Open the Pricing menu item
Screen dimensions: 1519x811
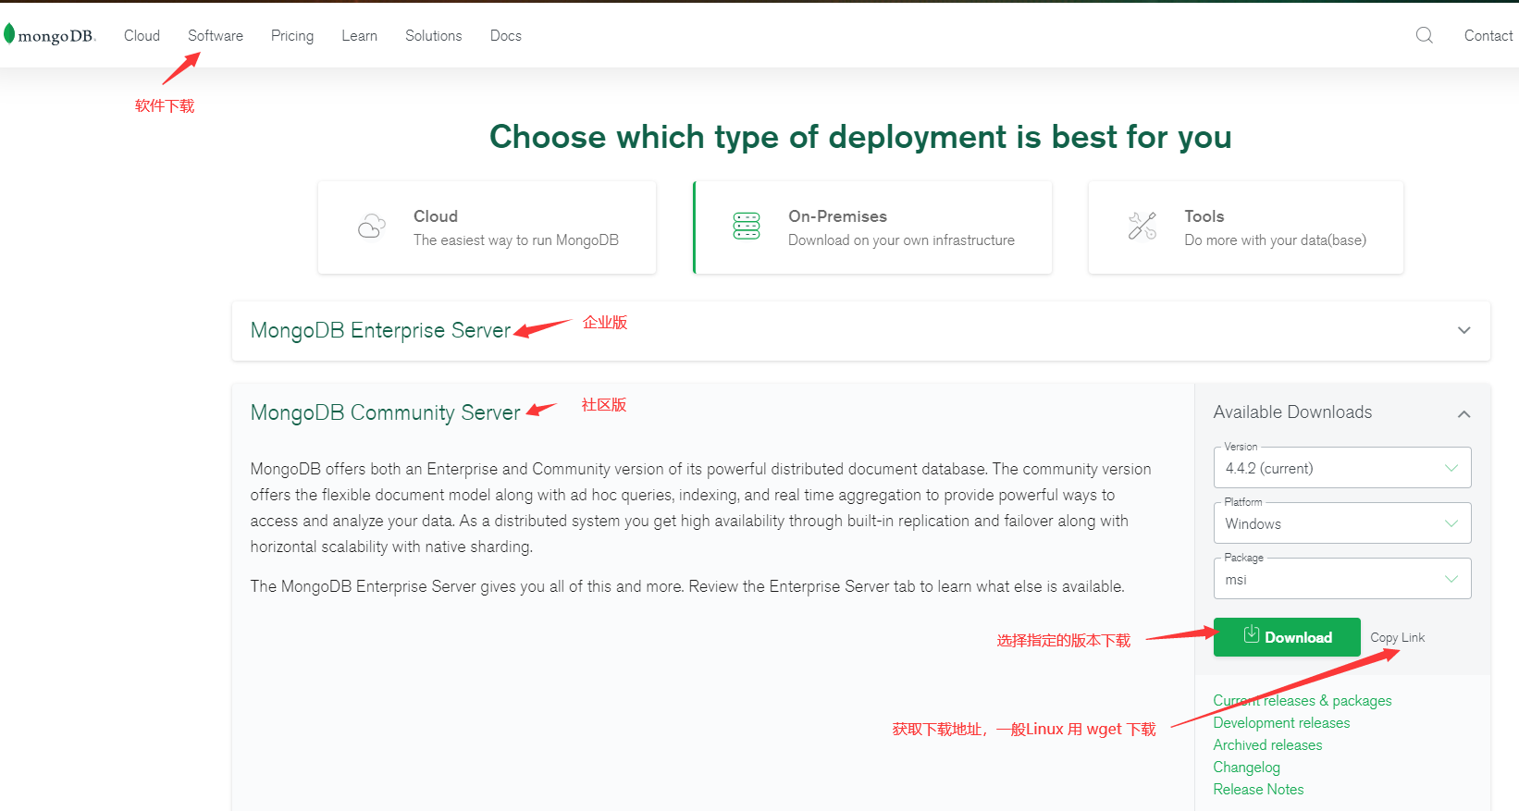[x=292, y=35]
